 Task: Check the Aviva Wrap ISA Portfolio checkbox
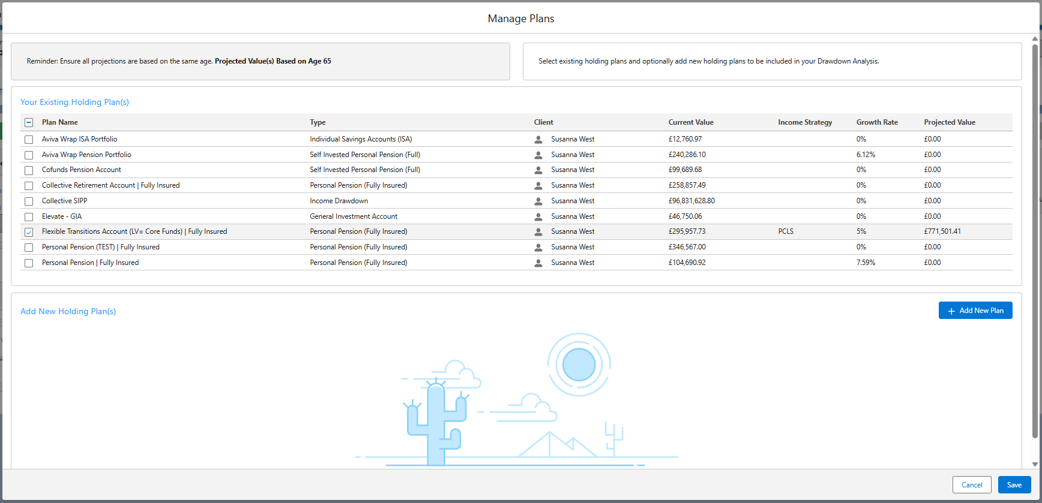pos(29,140)
